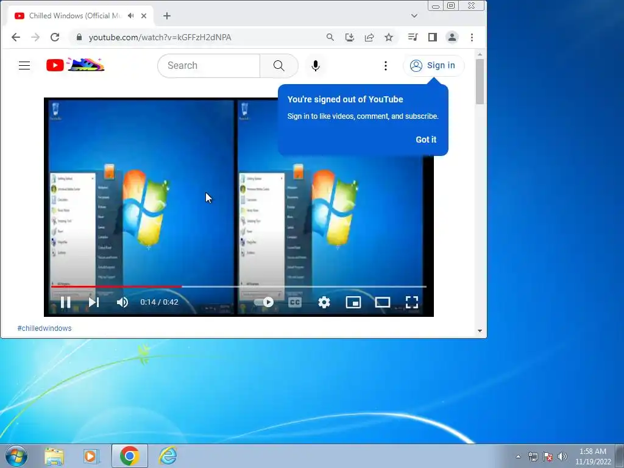Open the Windows Start menu
The image size is (624, 468).
point(16,456)
